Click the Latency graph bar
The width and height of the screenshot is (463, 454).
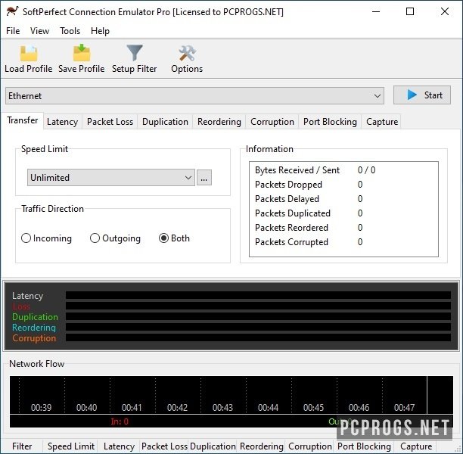point(258,295)
